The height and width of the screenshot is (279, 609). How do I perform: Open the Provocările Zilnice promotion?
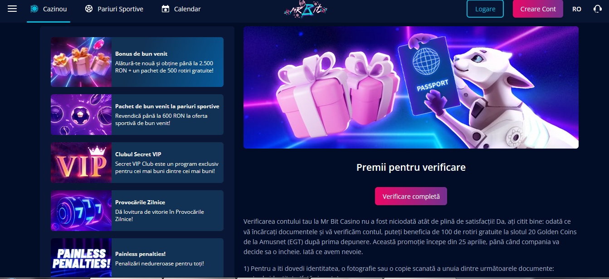(x=137, y=211)
